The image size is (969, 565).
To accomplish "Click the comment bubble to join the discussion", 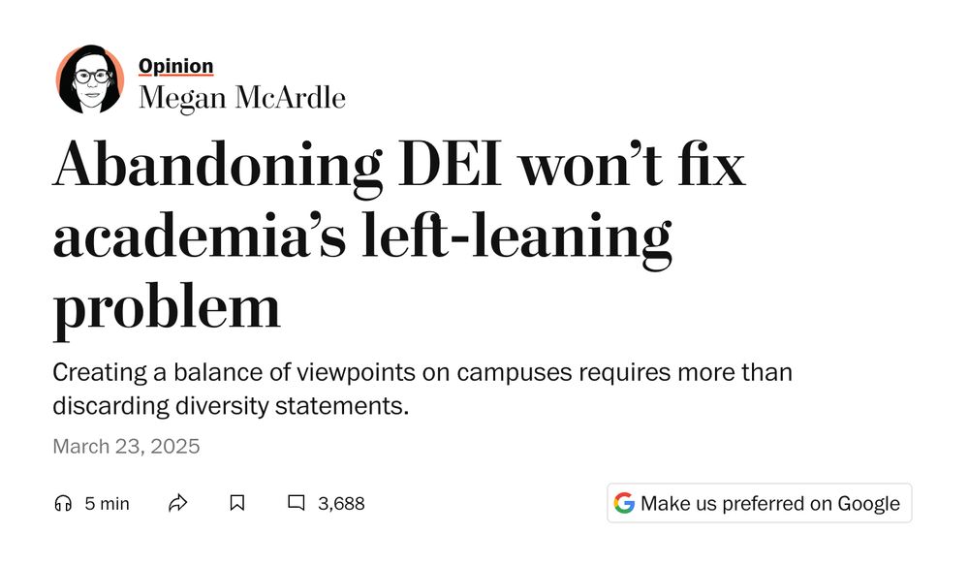I will [x=297, y=503].
